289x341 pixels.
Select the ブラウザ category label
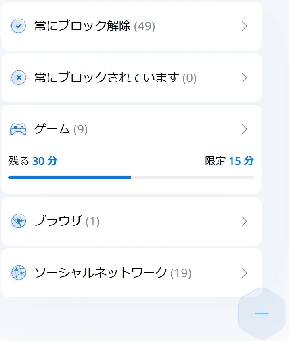coord(58,221)
